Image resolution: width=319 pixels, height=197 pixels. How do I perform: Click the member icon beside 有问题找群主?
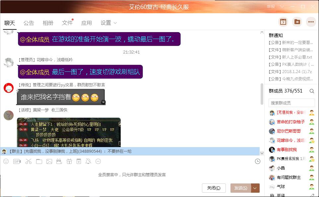pyautogui.click(x=312, y=177)
